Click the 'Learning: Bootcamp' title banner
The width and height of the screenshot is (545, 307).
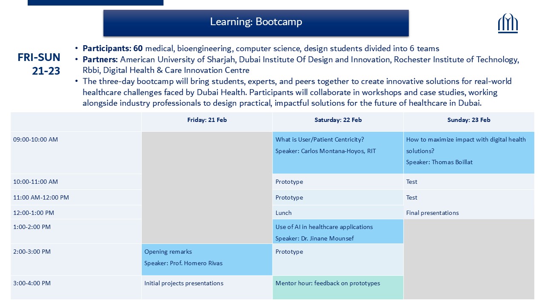pos(256,23)
